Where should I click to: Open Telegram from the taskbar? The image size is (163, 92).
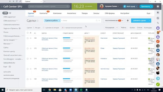(x=65, y=90)
